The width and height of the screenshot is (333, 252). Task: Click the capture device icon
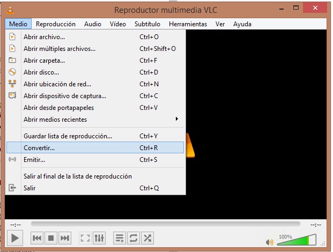pyautogui.click(x=12, y=95)
